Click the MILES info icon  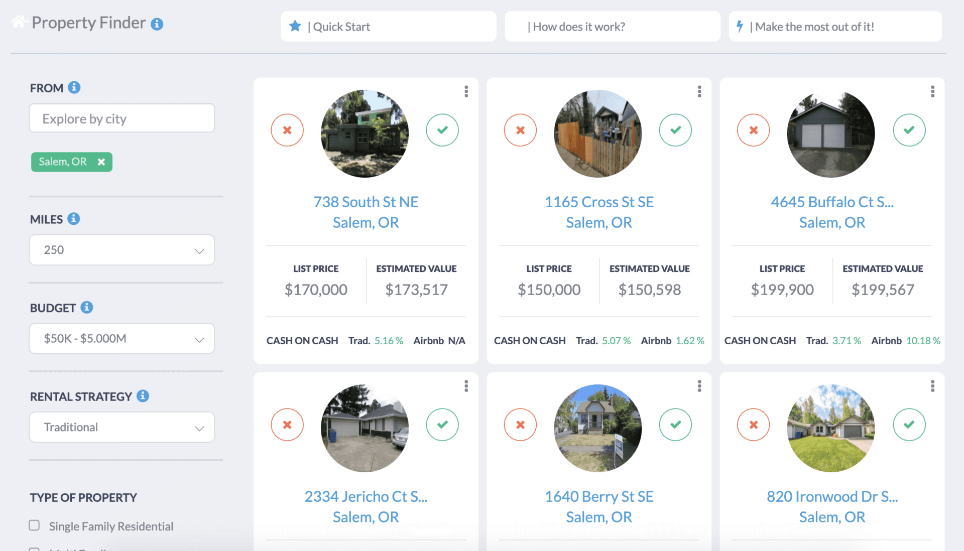coord(73,219)
